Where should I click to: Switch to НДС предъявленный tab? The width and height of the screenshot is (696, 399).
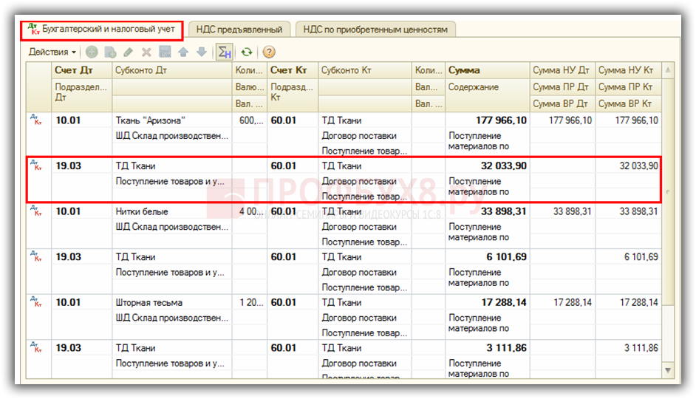(239, 30)
